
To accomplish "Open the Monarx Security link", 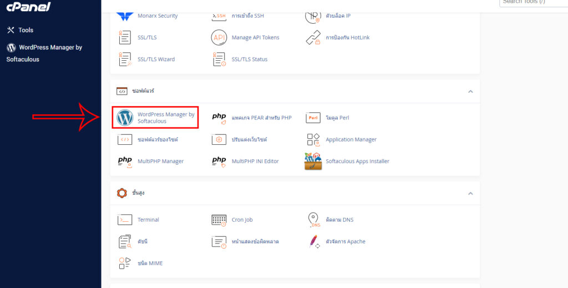I will pos(158,16).
